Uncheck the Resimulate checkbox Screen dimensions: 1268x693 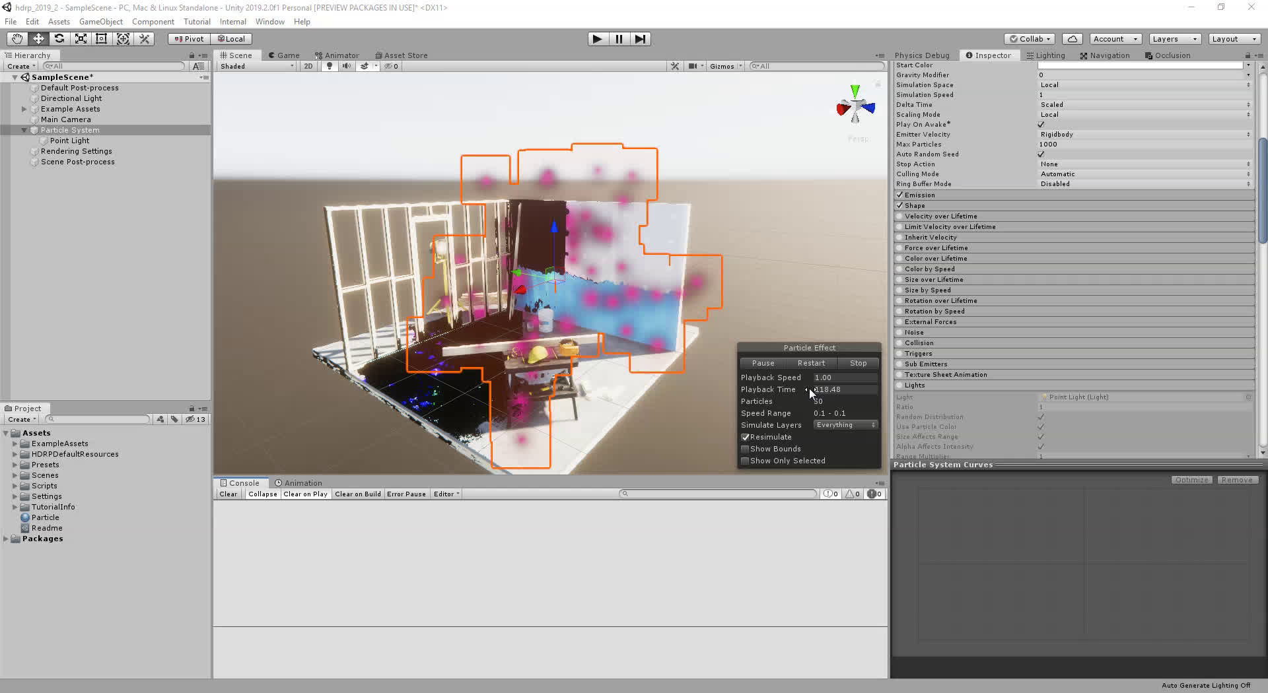coord(746,437)
